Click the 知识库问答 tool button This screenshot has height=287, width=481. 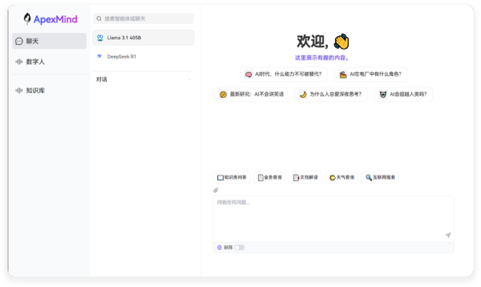pos(231,178)
